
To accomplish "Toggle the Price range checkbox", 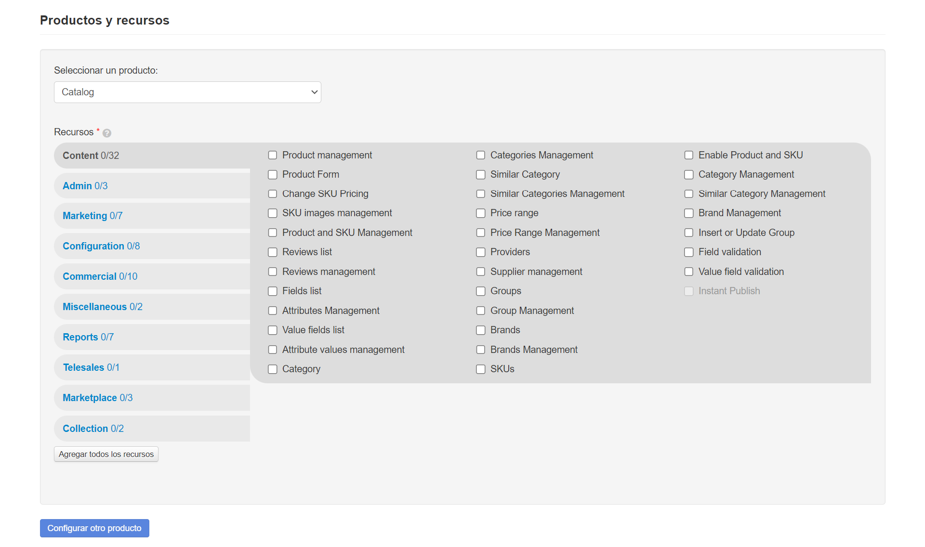I will pos(481,213).
